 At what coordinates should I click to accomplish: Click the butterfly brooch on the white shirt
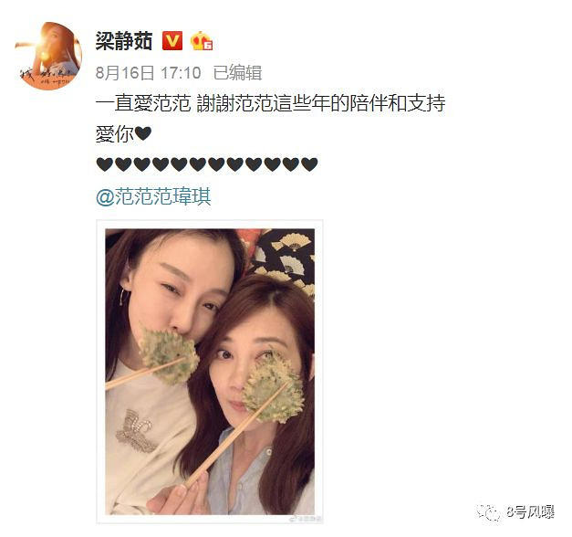click(x=135, y=430)
